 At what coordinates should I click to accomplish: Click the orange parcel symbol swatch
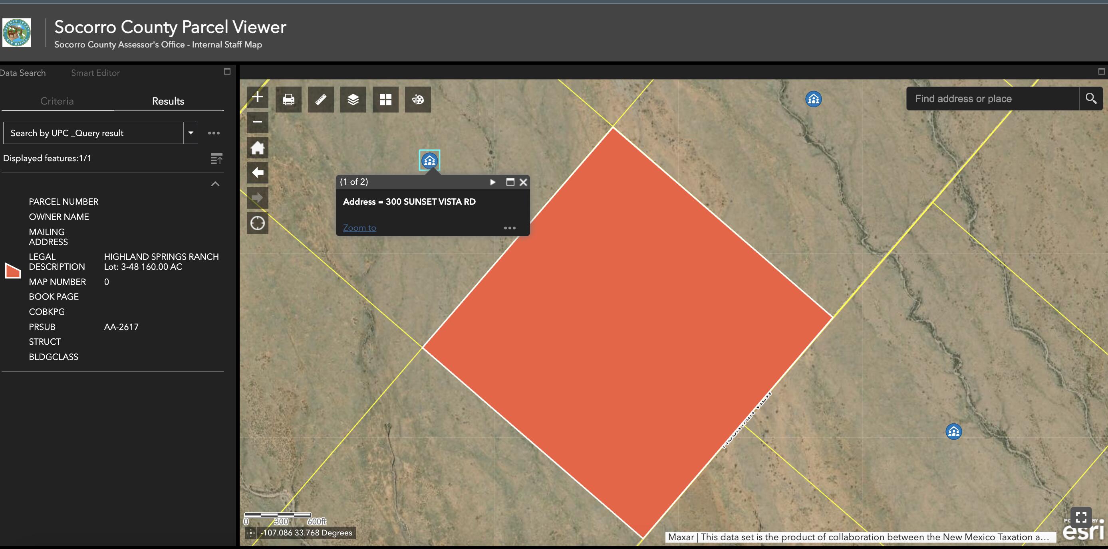pos(12,271)
